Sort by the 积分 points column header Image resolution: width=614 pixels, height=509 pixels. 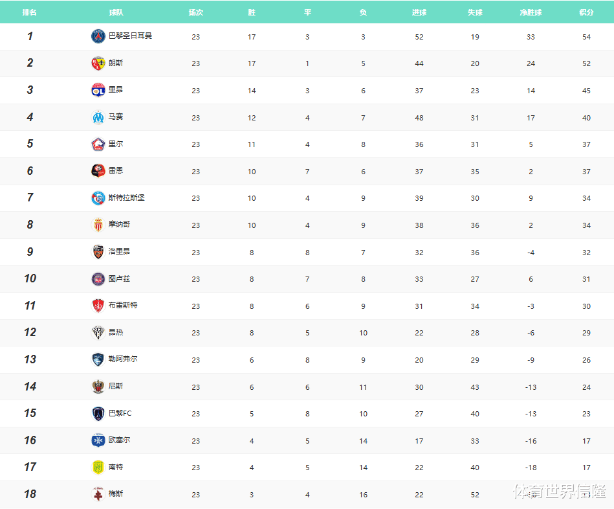[586, 12]
